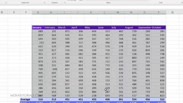Select the average value 516

click(x=38, y=100)
